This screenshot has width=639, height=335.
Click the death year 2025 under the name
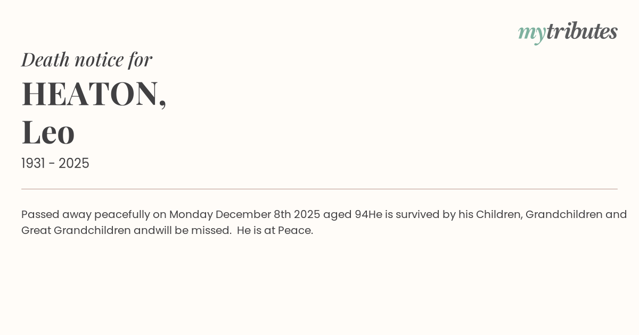(74, 163)
